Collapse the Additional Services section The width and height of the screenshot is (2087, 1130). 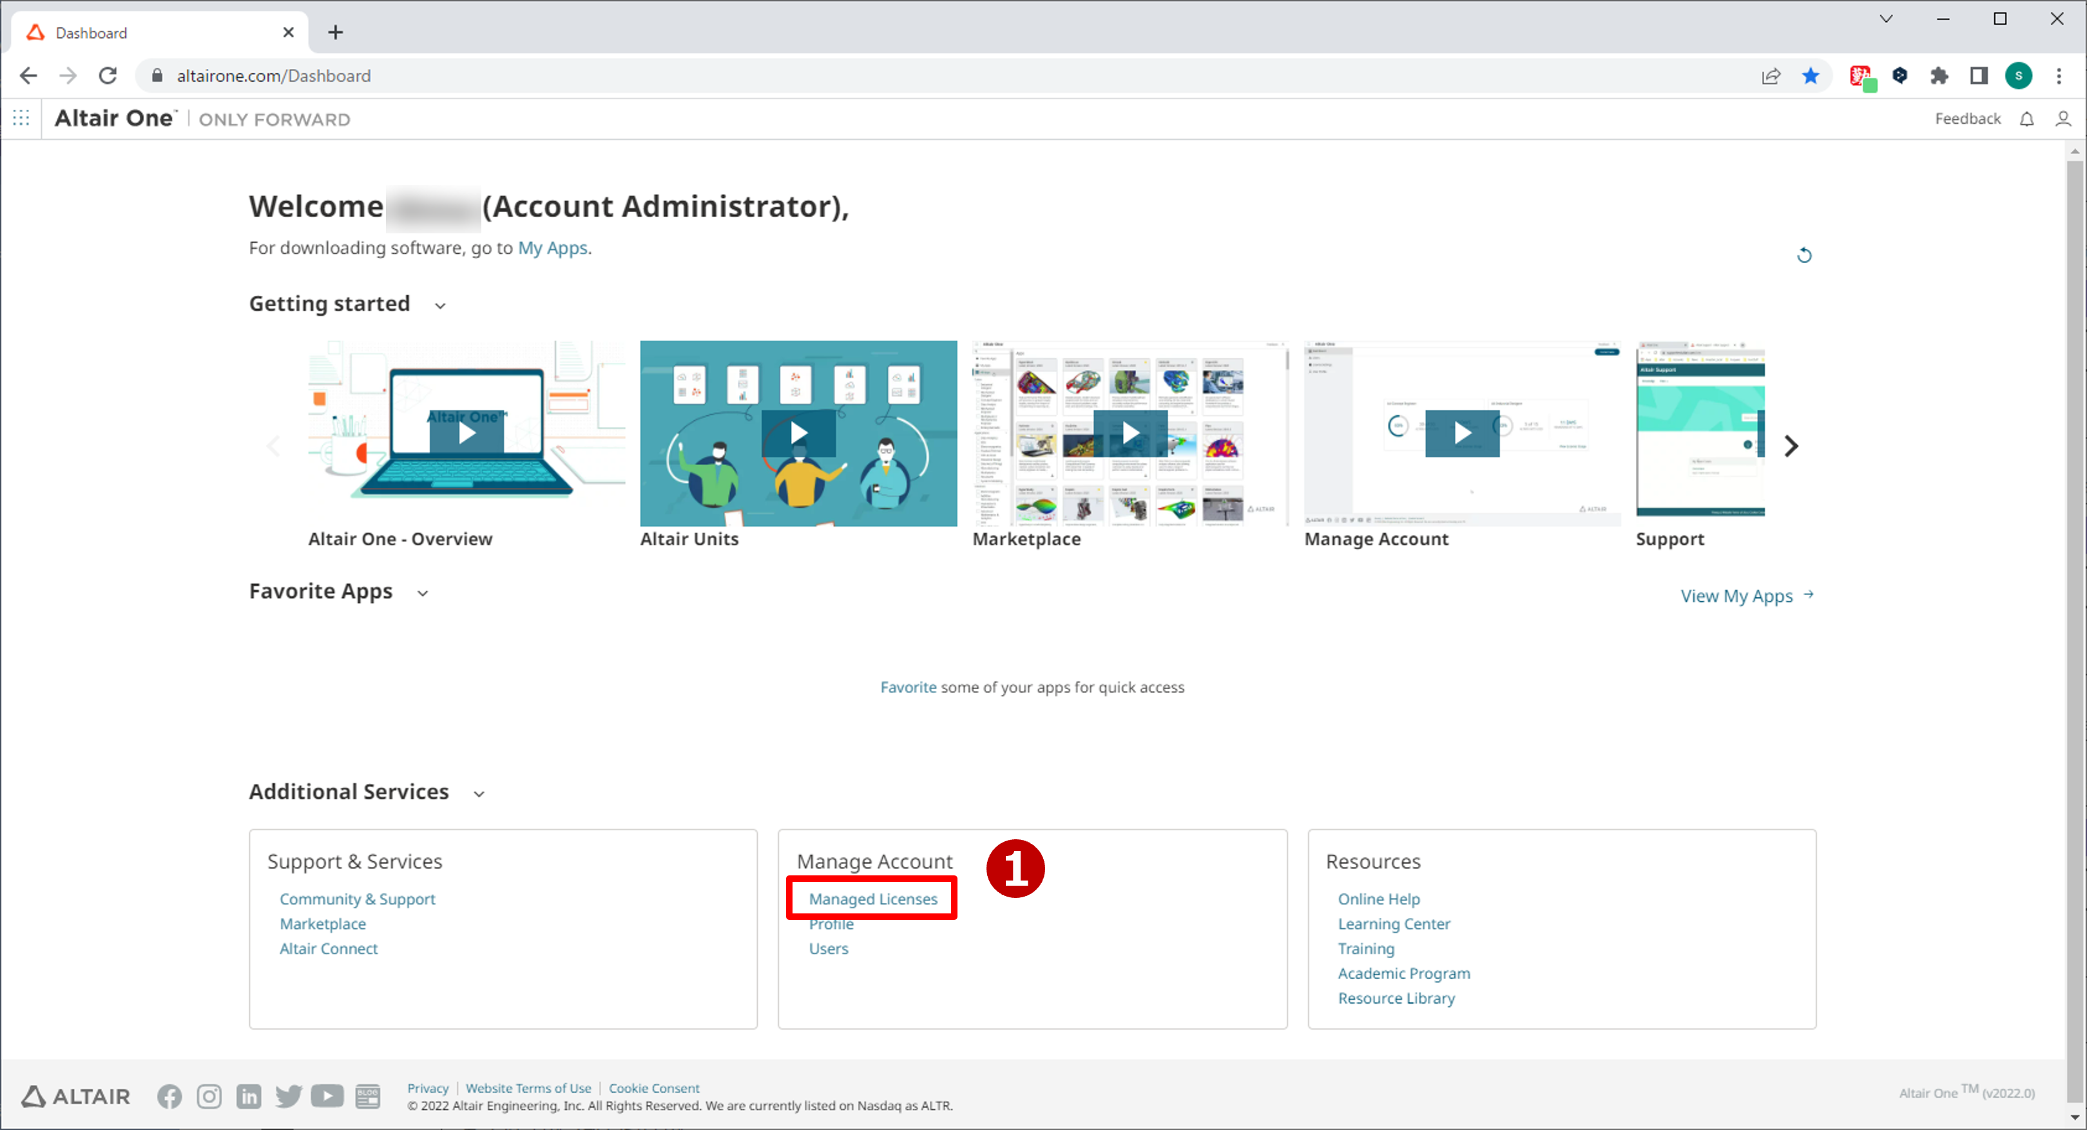click(x=479, y=794)
